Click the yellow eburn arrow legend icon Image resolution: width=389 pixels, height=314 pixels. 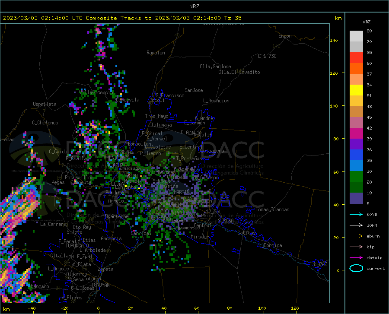click(x=356, y=236)
